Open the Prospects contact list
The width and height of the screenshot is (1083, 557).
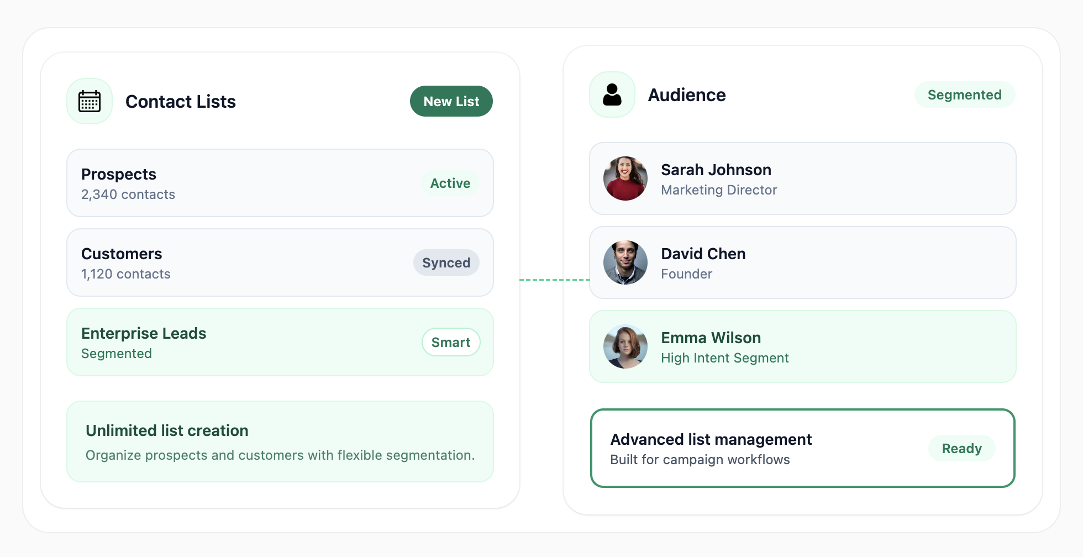(249, 183)
